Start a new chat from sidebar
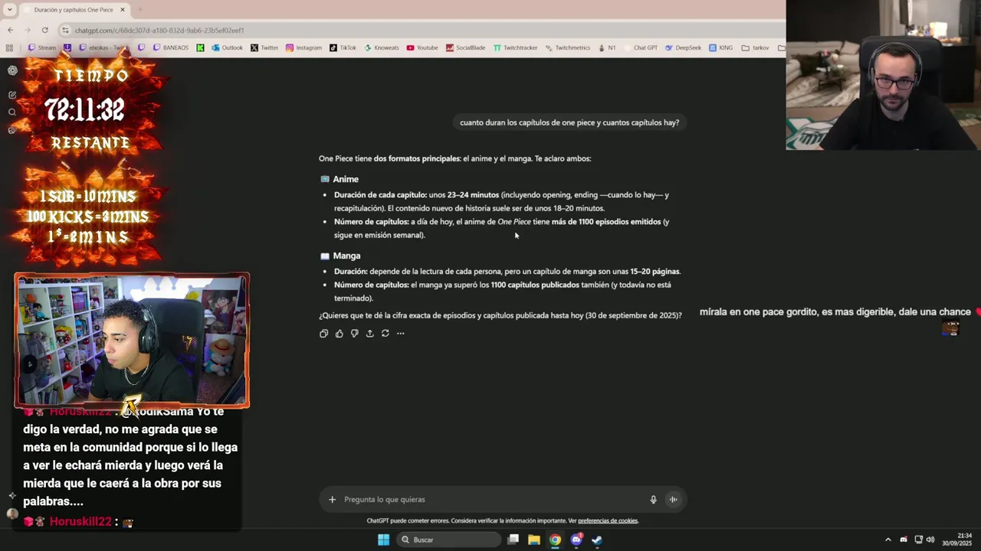 coord(12,95)
